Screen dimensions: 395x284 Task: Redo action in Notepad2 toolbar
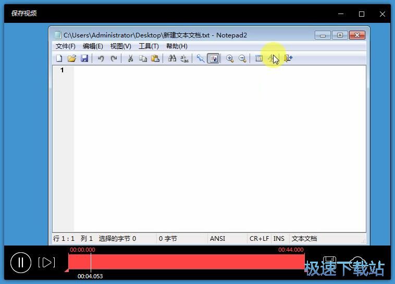114,58
